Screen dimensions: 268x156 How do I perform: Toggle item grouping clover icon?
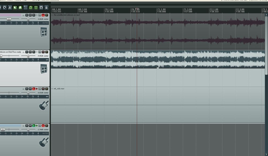(x=20, y=7)
